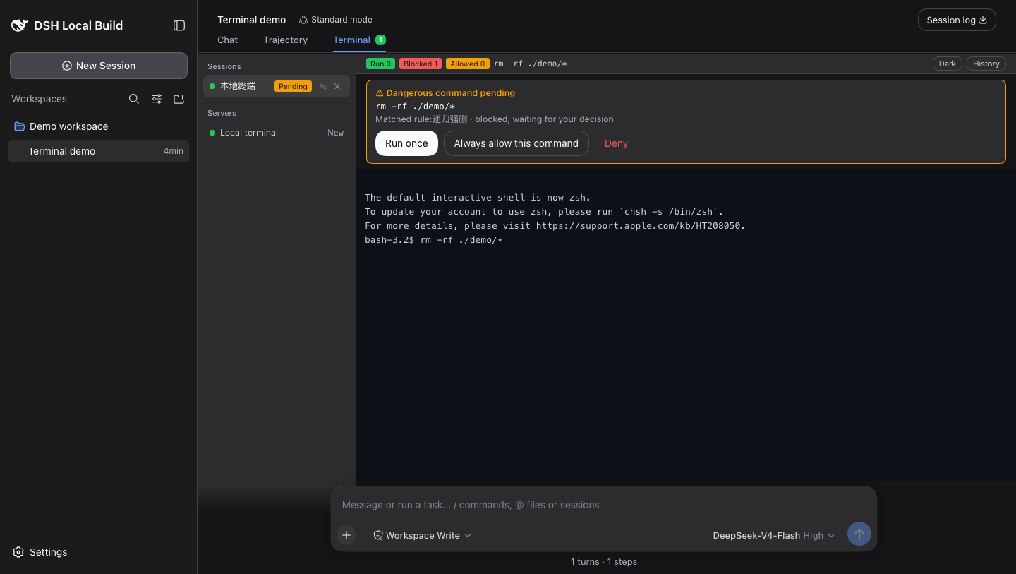Image resolution: width=1016 pixels, height=574 pixels.
Task: Switch to the Trajectory tab
Action: tap(286, 40)
